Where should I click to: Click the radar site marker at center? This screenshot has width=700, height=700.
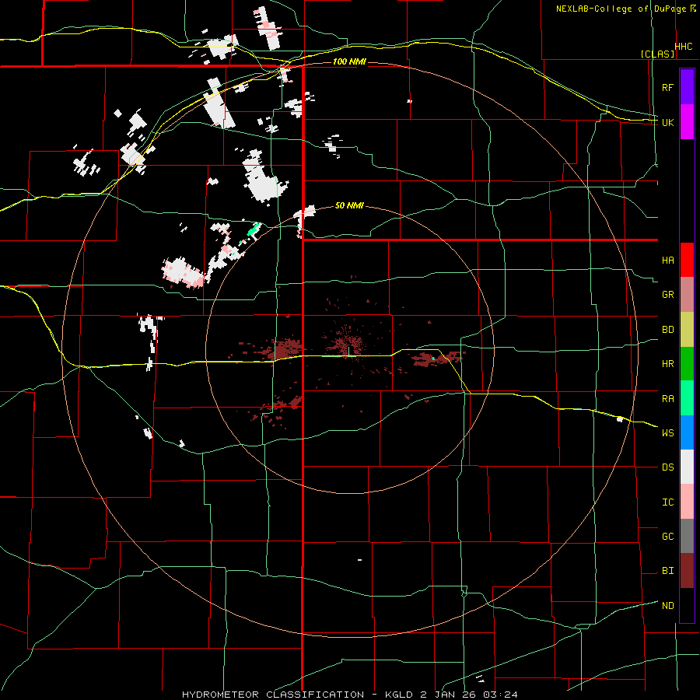(x=348, y=352)
